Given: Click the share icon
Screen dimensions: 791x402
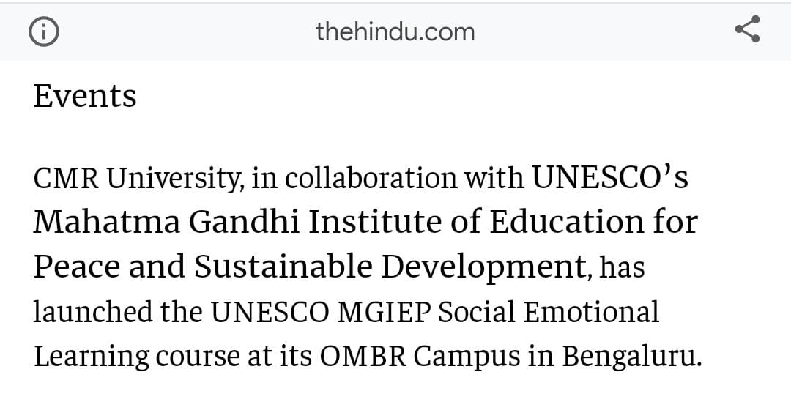Looking at the screenshot, I should (747, 31).
